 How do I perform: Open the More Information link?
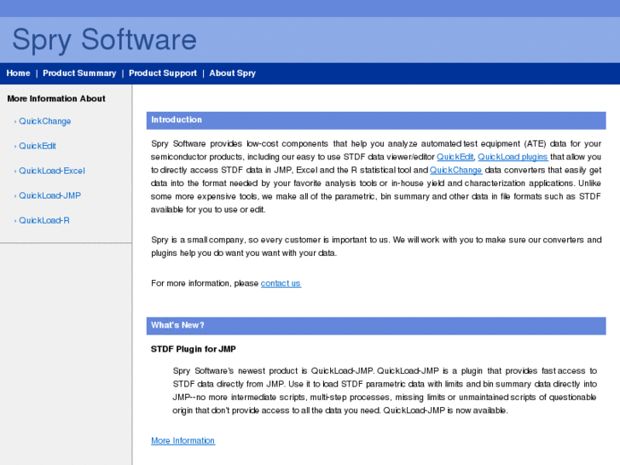[x=183, y=440]
